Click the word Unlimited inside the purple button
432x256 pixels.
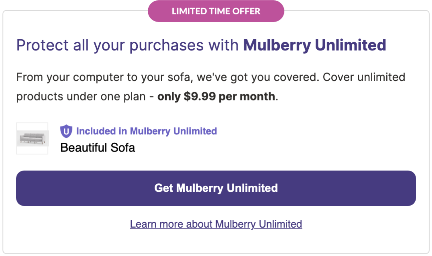(252, 188)
